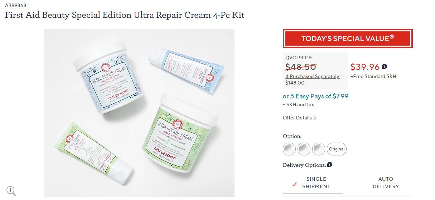Select the Original option
The width and height of the screenshot is (435, 200).
(x=337, y=149)
